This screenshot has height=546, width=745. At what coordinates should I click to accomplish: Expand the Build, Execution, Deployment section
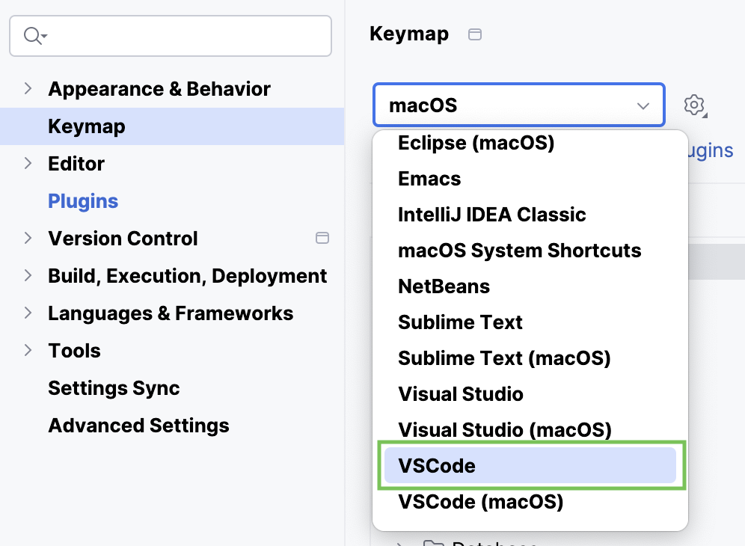pos(27,275)
